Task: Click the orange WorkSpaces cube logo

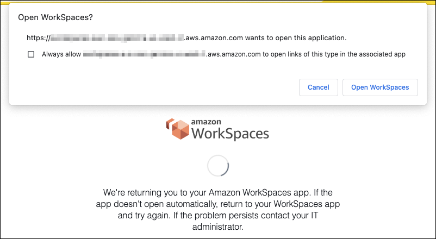Action: 177,129
